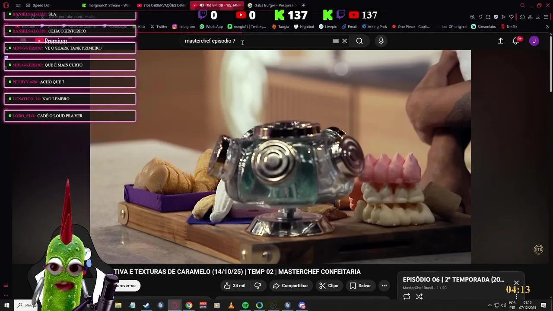The width and height of the screenshot is (553, 311).
Task: Toggle playlist shuffle
Action: click(x=419, y=296)
